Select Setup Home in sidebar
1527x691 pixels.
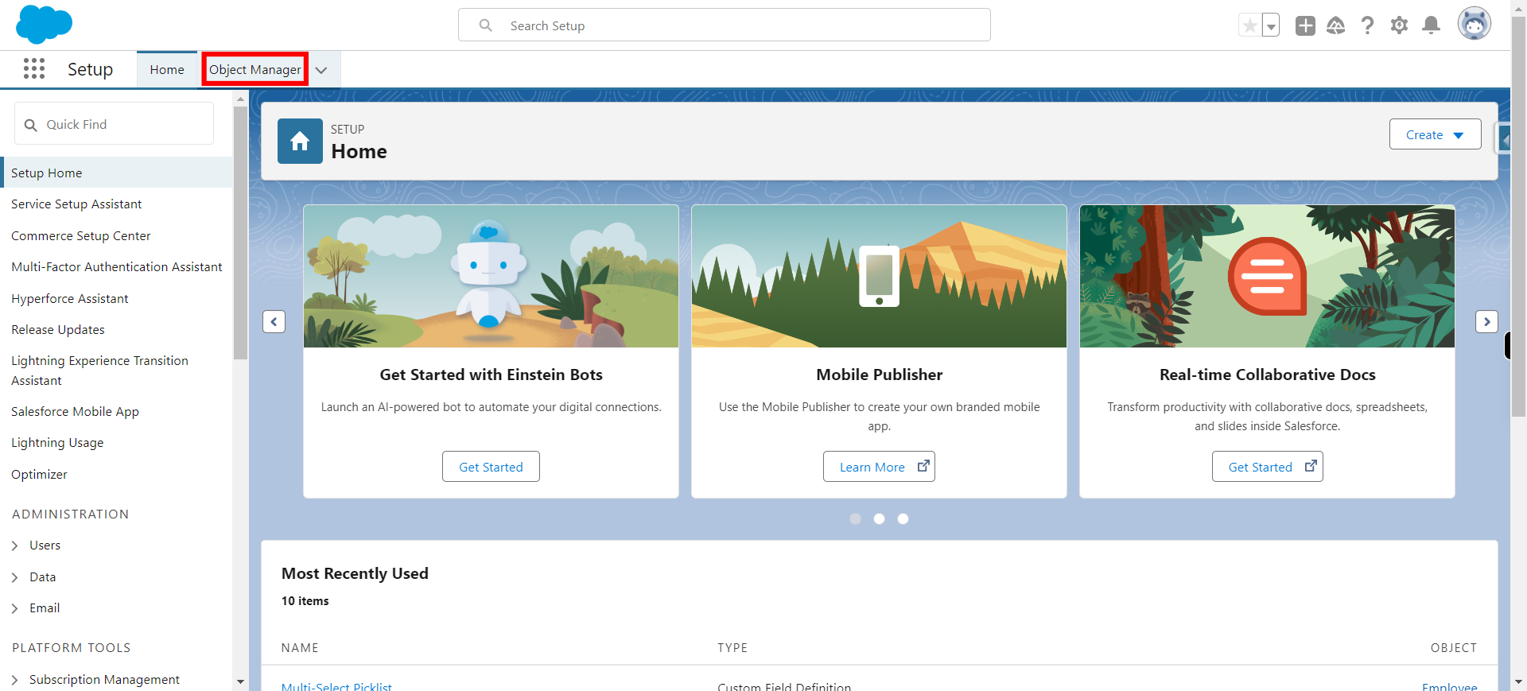117,173
